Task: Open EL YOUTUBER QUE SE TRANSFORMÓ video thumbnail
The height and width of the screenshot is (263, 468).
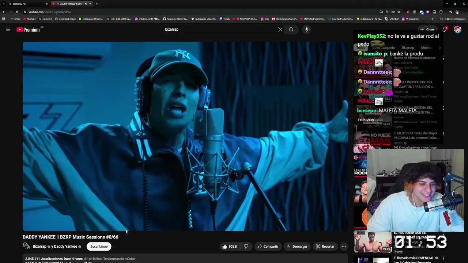Action: tap(372, 242)
